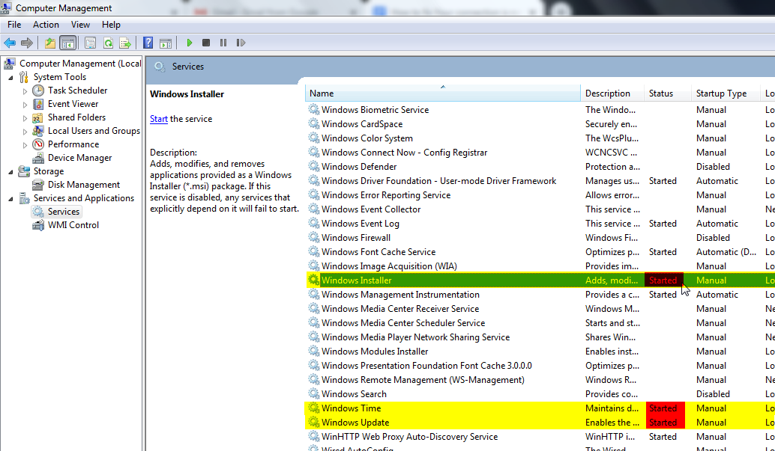Open the Help menu
This screenshot has height=451, width=775.
click(111, 24)
